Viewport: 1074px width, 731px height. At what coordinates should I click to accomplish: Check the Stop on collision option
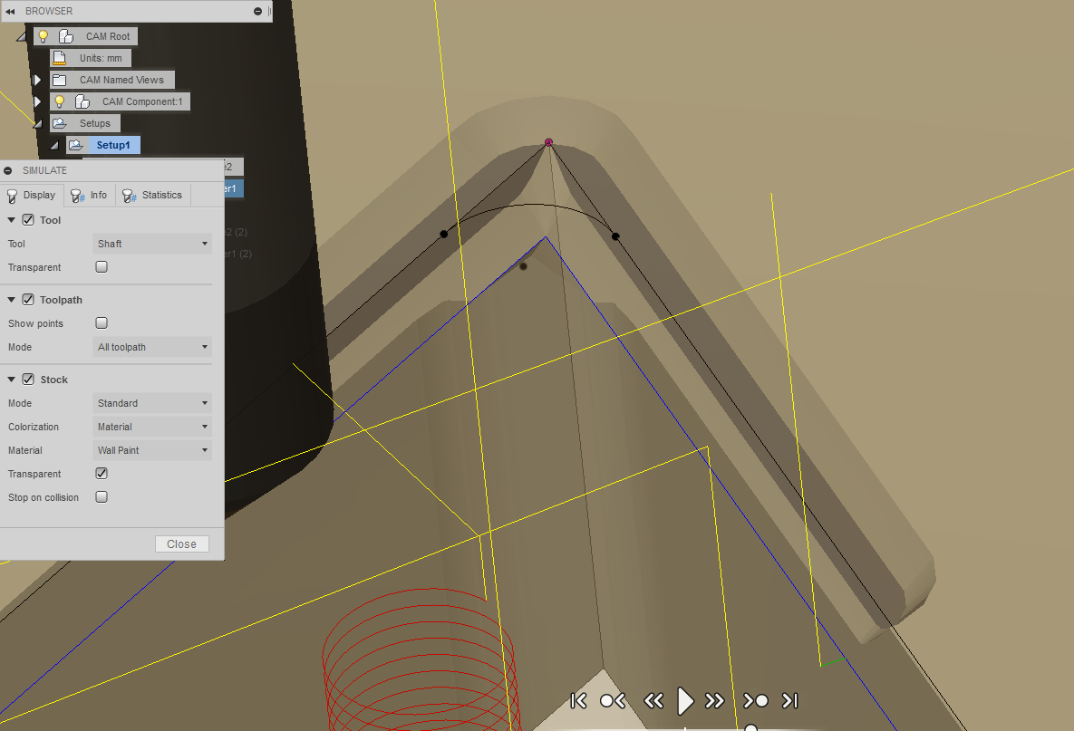[101, 496]
